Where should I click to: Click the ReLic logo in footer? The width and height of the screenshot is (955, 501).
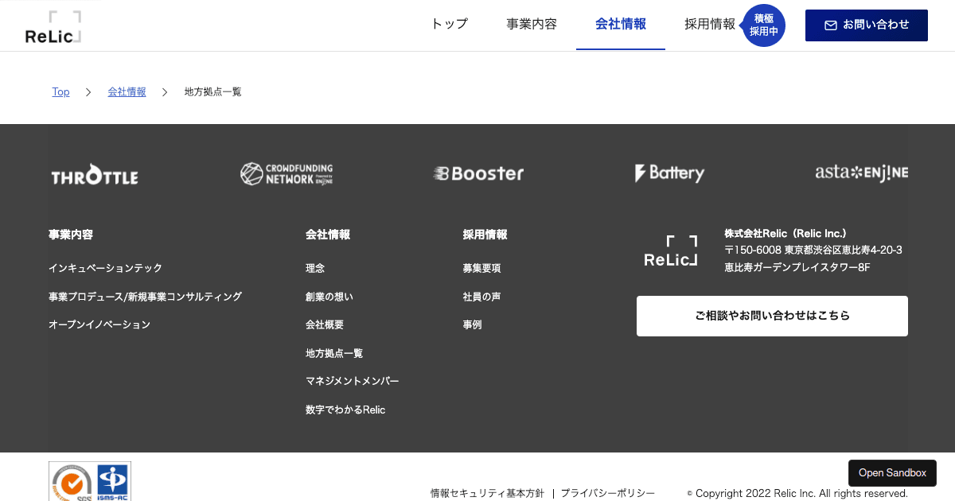point(671,251)
